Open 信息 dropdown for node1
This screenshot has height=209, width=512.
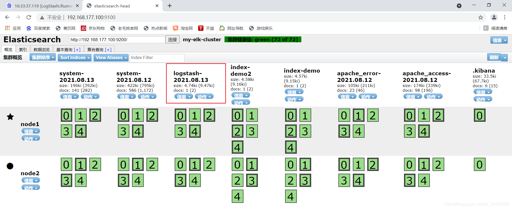point(31,131)
